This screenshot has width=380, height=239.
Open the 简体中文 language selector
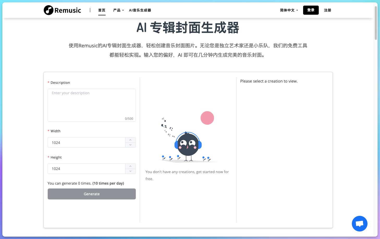287,10
